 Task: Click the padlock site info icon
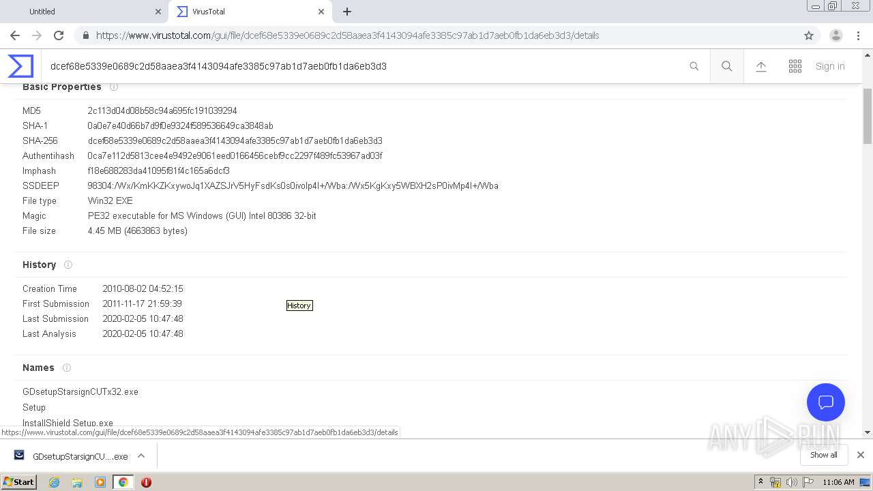85,35
